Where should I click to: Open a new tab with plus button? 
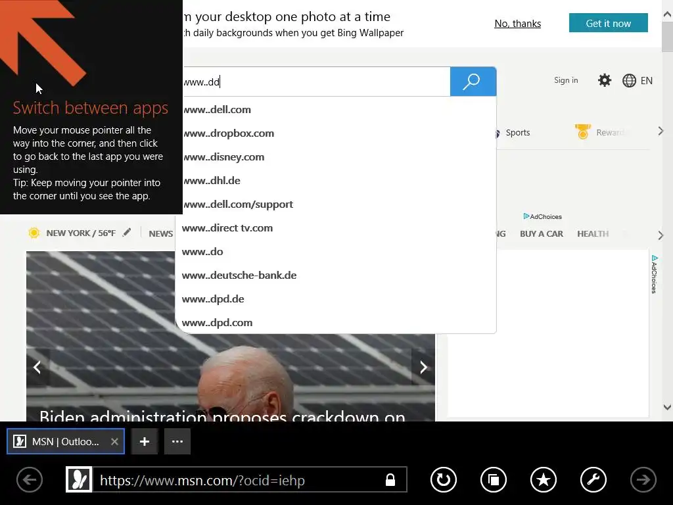click(145, 441)
